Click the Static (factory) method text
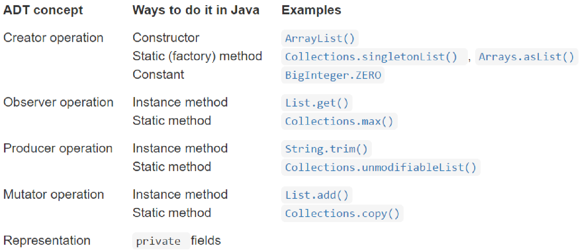This screenshot has width=580, height=252. 197,56
